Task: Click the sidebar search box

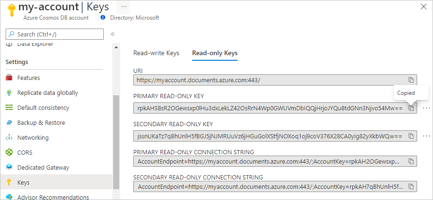Action: click(54, 34)
